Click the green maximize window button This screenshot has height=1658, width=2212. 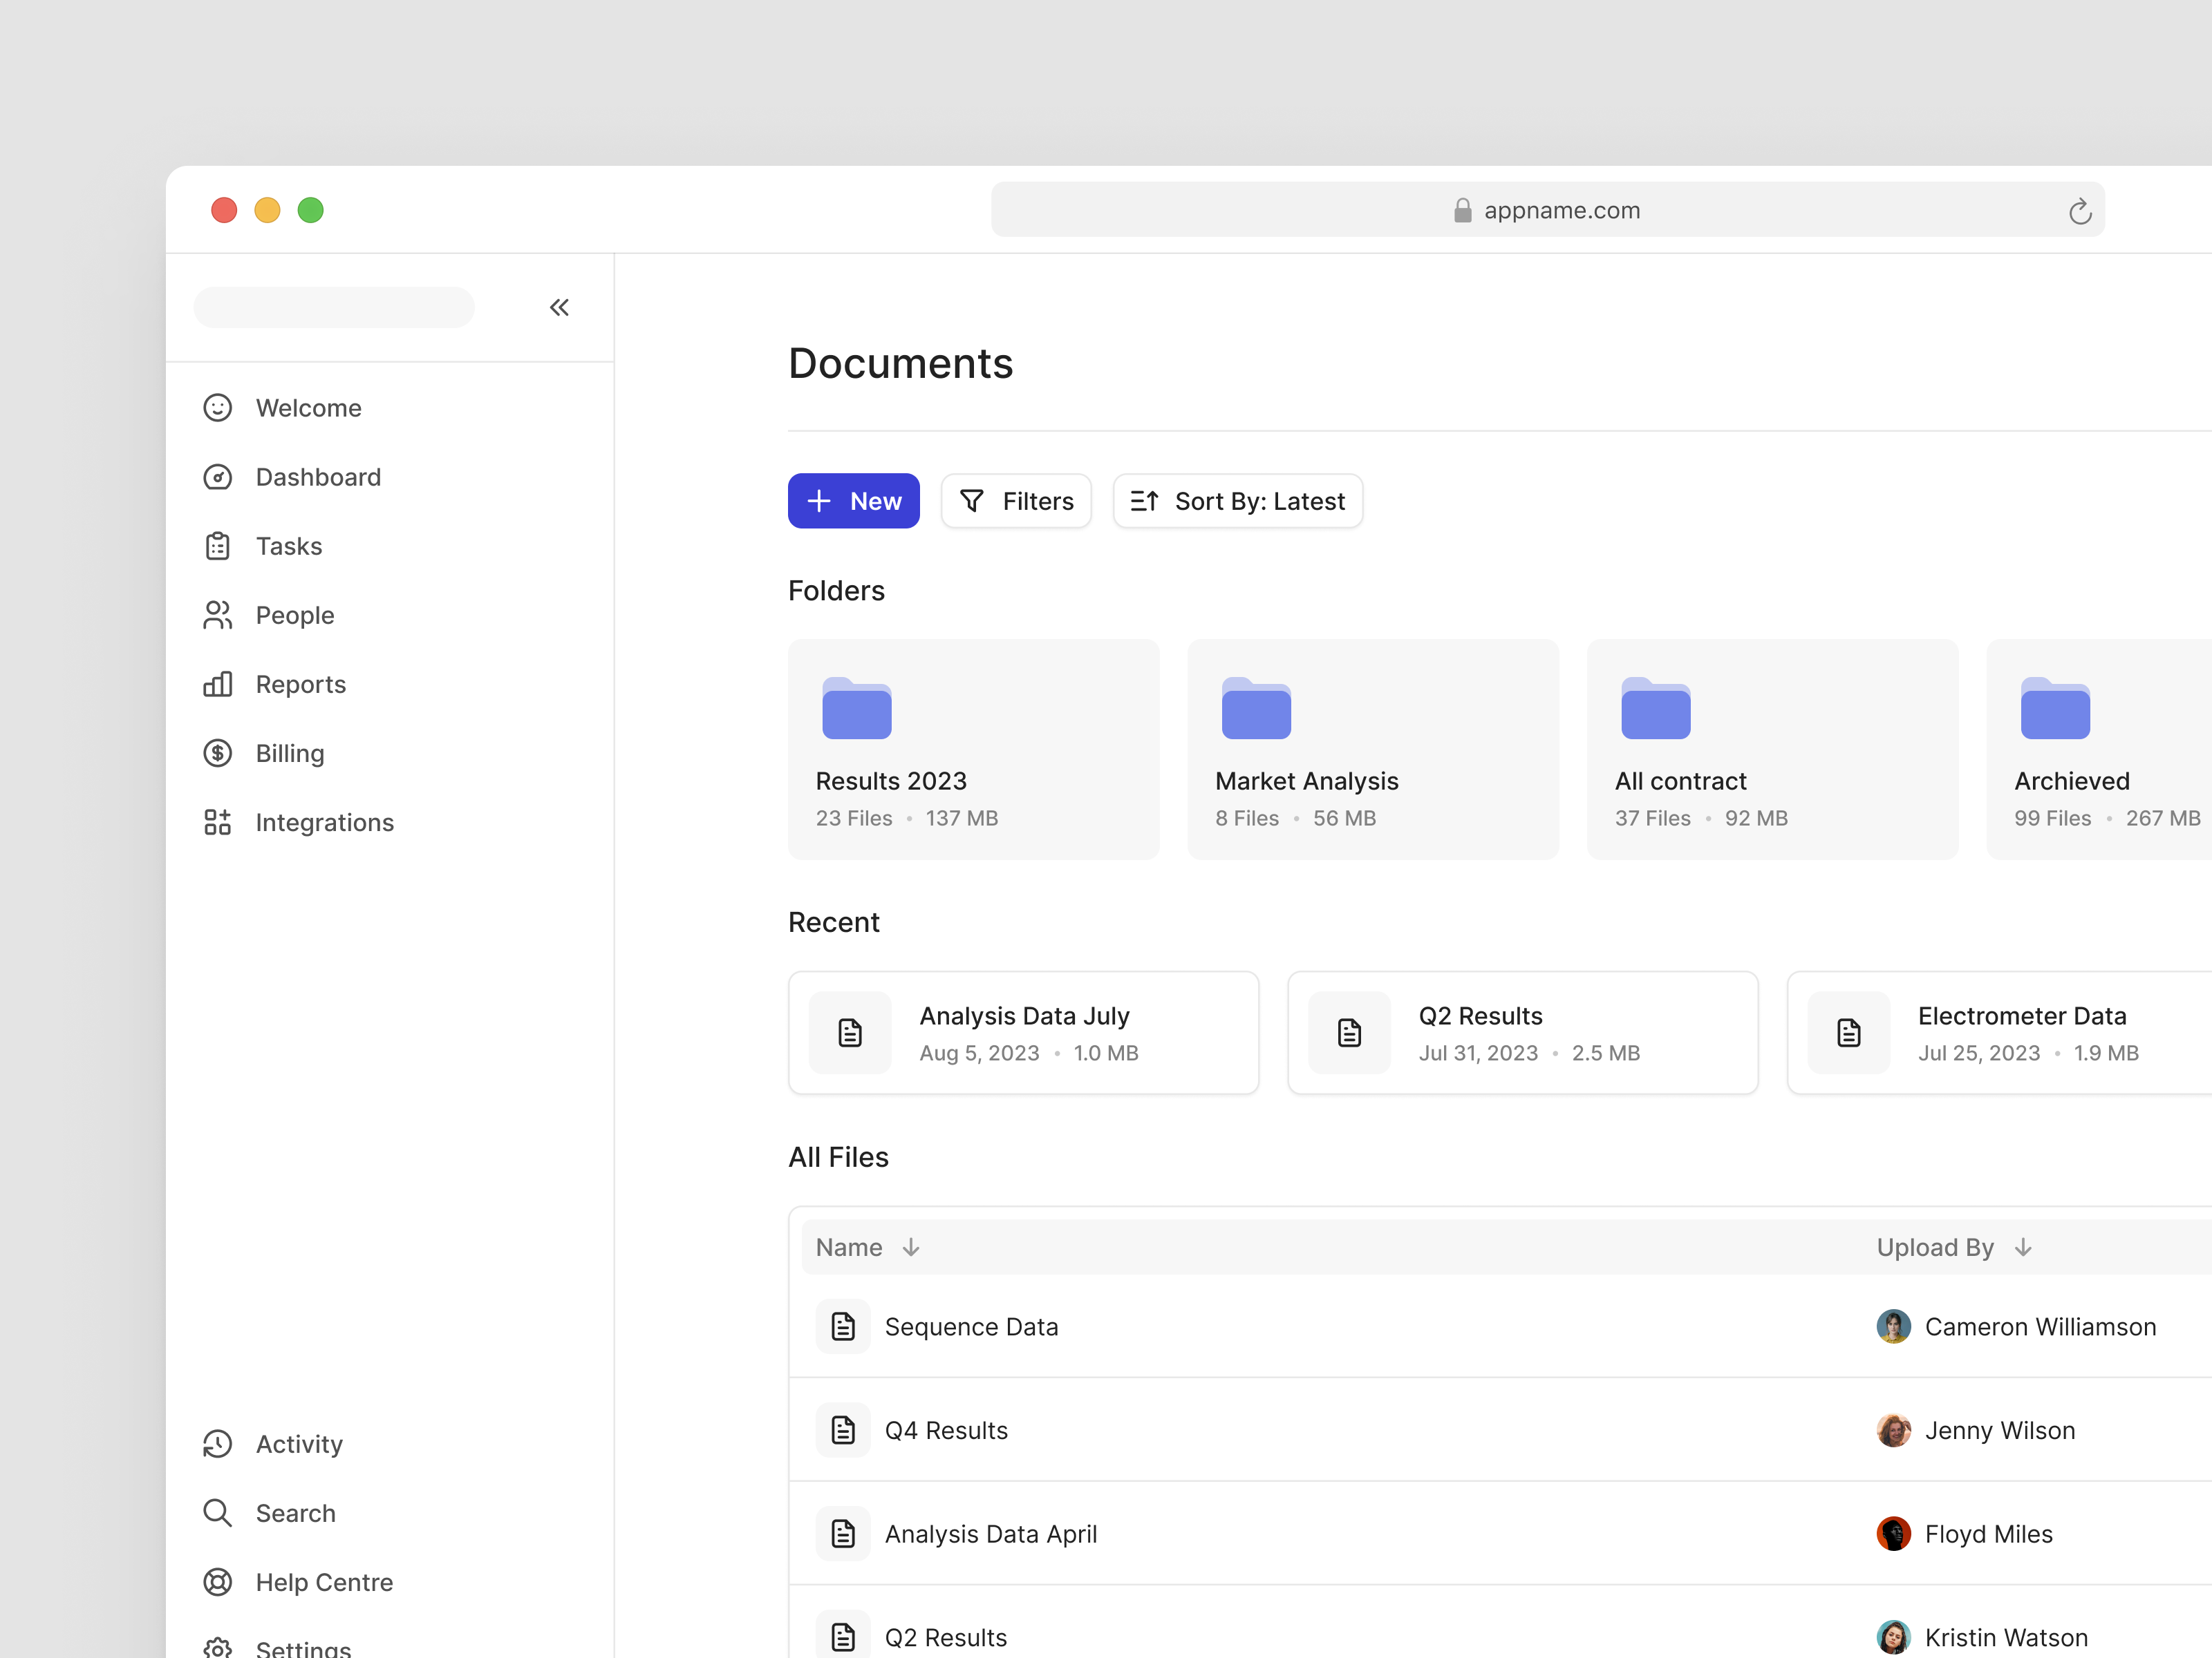[311, 210]
